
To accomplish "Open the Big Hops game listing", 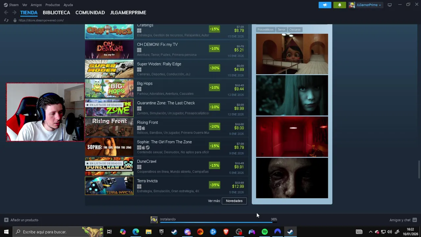I will pos(166,88).
